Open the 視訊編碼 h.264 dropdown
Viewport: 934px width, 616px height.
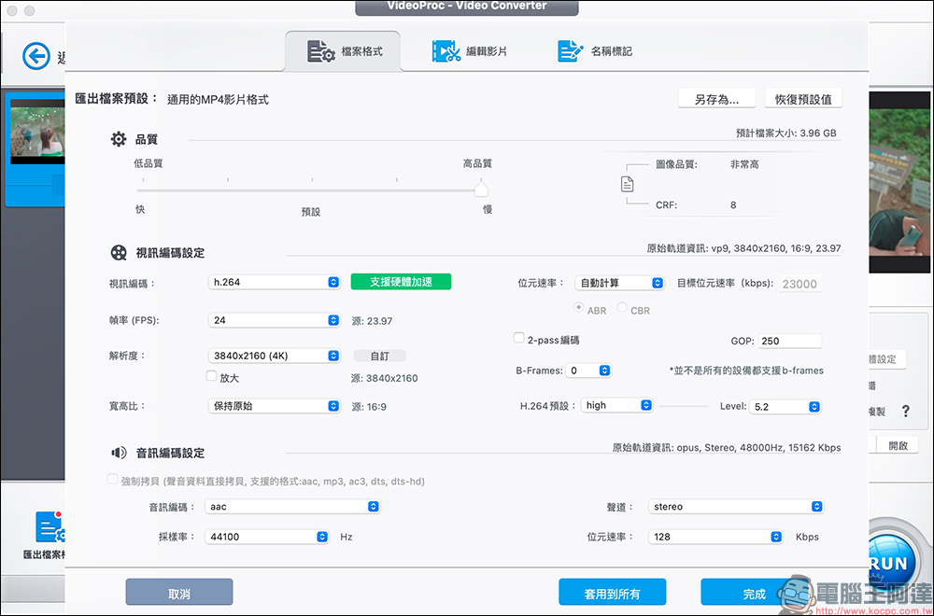click(x=275, y=282)
